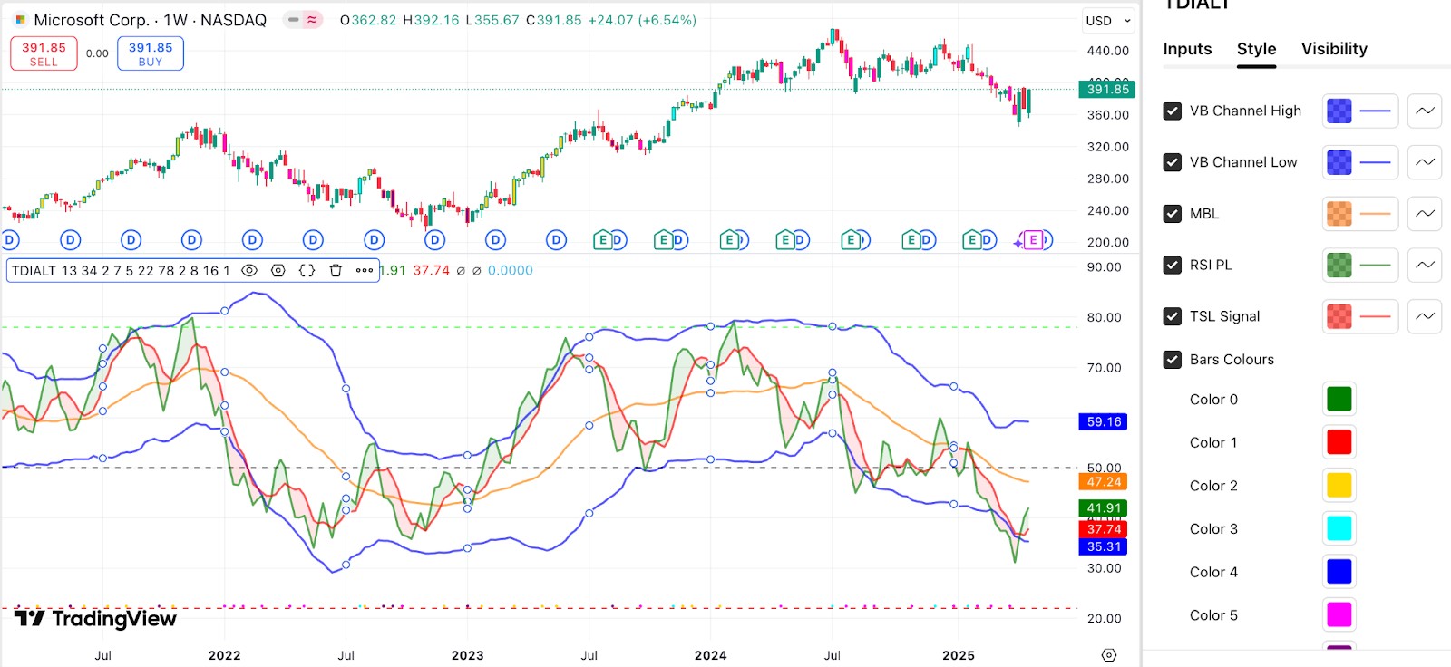Open line style dropdown for VB Channel High
This screenshot has height=667, width=1451.
(1425, 111)
